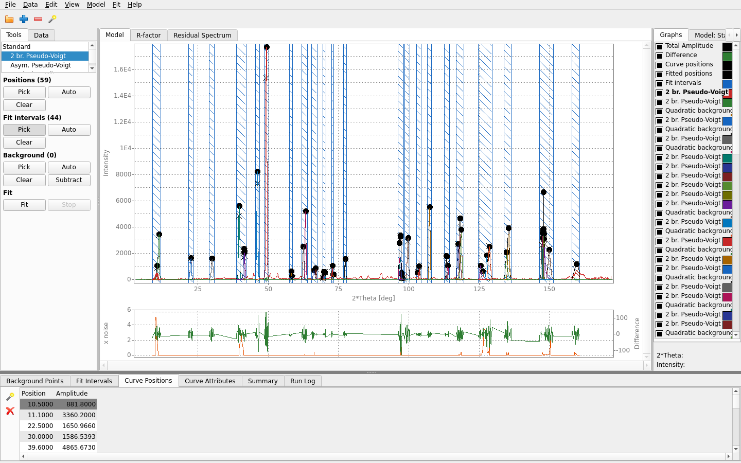Select Asym. Pseudo-Voigt curve type
The height and width of the screenshot is (463, 741).
coord(45,65)
